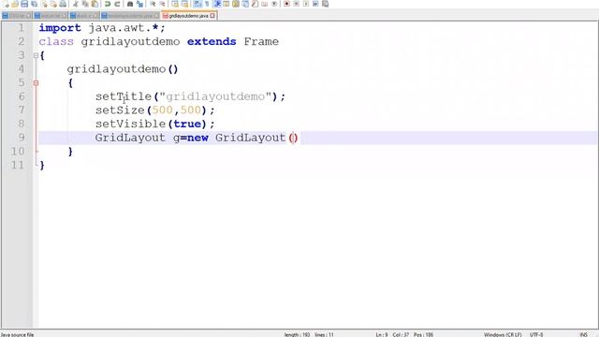Click the Stop recording macro icon
Screen dimensions: 599x337
(x=297, y=4)
